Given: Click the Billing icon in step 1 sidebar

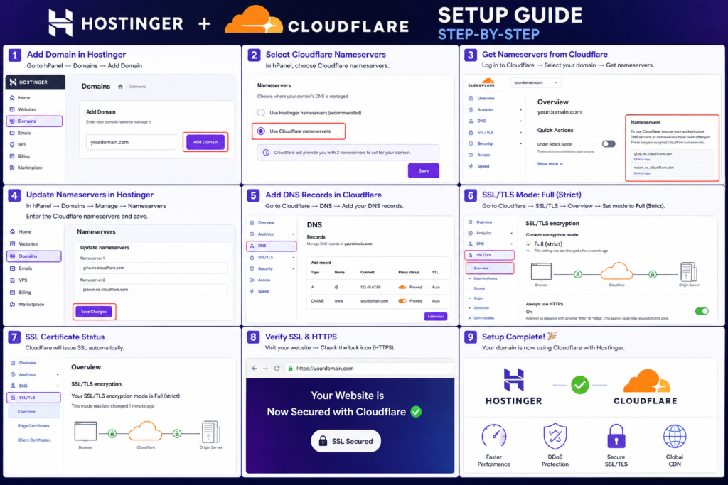Looking at the screenshot, I should 12,156.
